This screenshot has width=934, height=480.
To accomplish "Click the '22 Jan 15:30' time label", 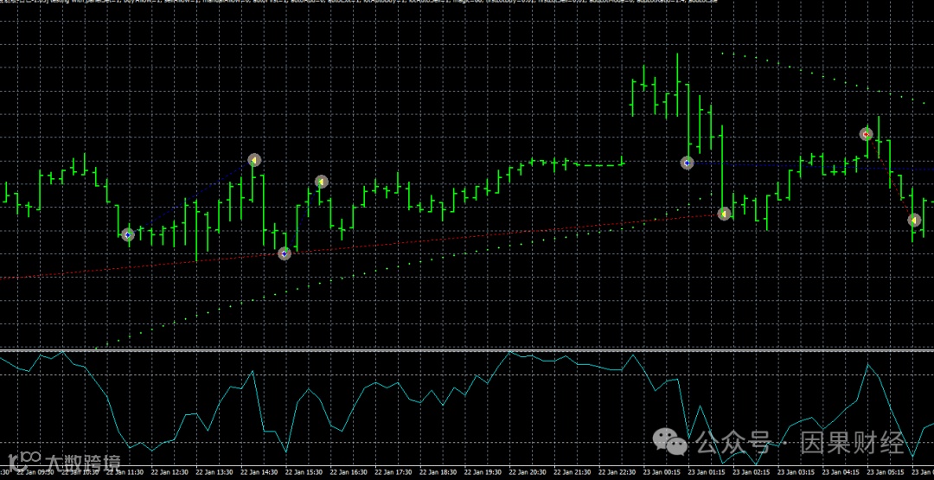I will (x=304, y=472).
